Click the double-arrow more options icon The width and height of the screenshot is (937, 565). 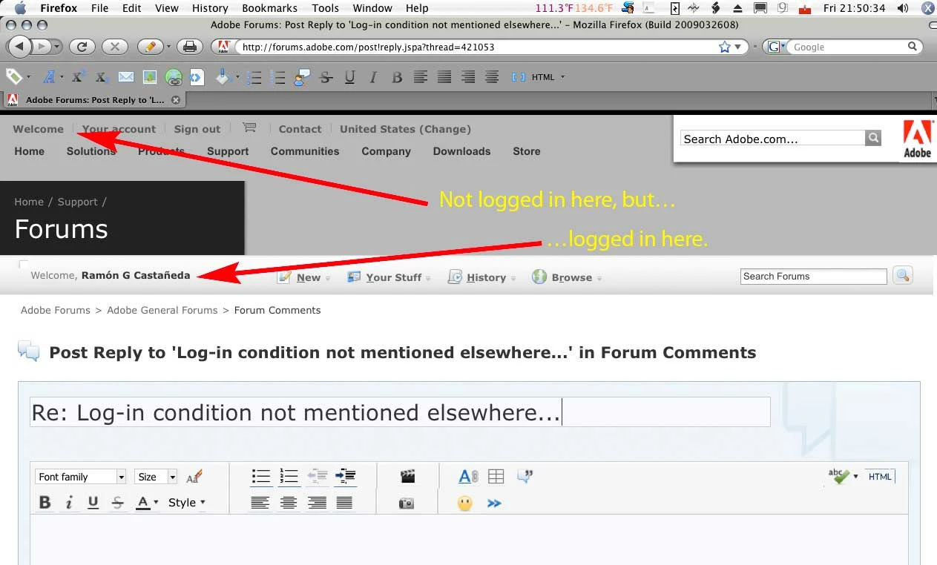point(494,503)
